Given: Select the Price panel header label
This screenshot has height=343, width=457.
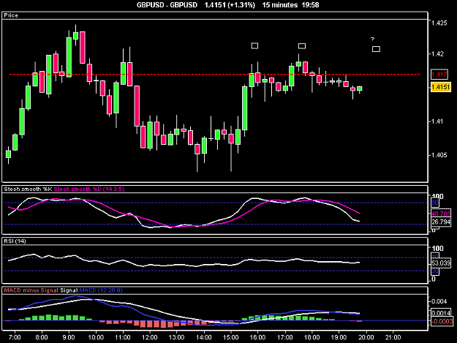Looking at the screenshot, I should click(11, 15).
